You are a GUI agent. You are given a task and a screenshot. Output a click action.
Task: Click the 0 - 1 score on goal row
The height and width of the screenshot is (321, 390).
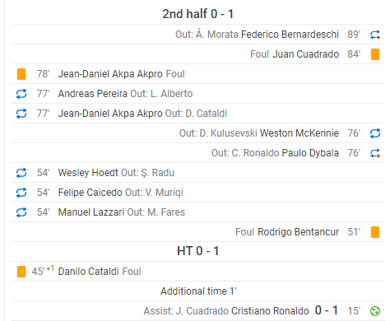[327, 310]
